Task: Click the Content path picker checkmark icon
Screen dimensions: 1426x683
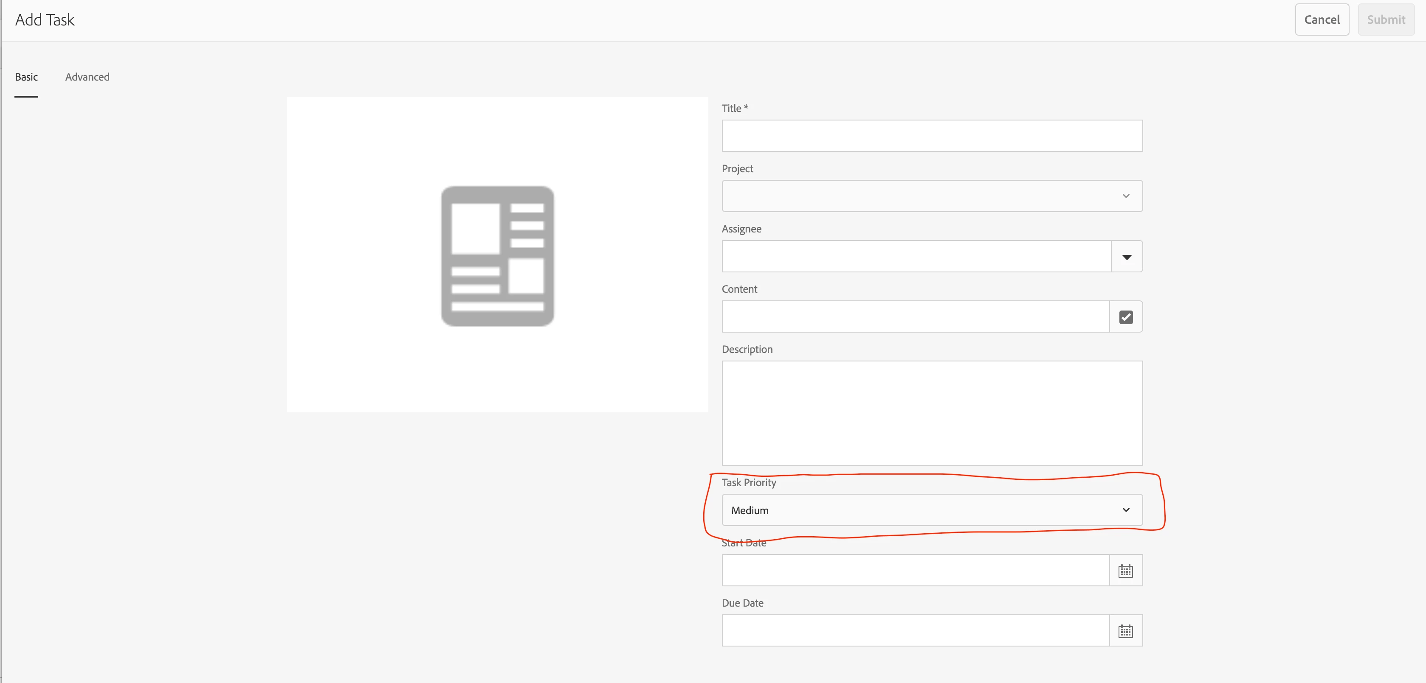Action: pos(1125,317)
